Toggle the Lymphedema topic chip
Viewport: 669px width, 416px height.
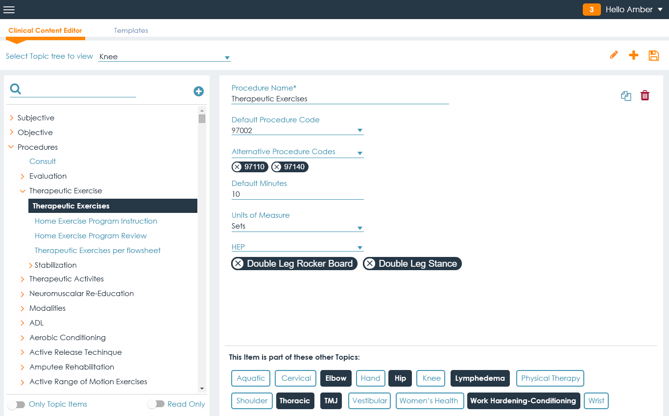[480, 378]
